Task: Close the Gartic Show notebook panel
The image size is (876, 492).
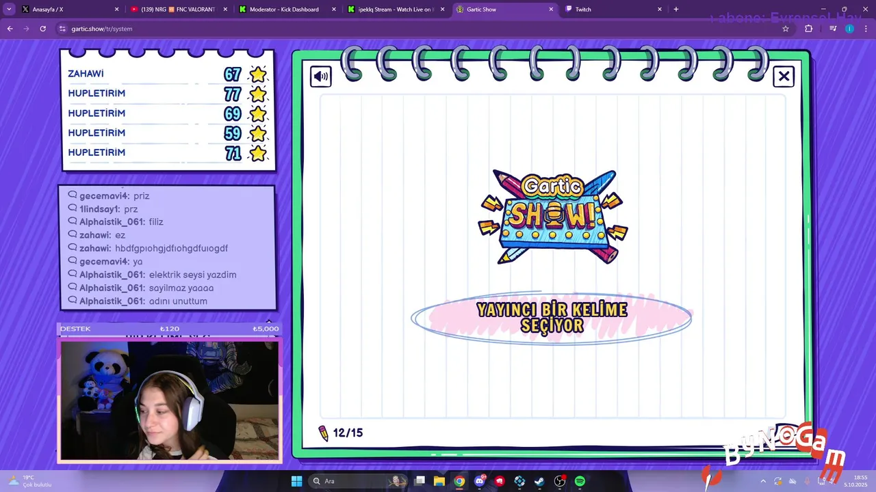Action: 784,77
